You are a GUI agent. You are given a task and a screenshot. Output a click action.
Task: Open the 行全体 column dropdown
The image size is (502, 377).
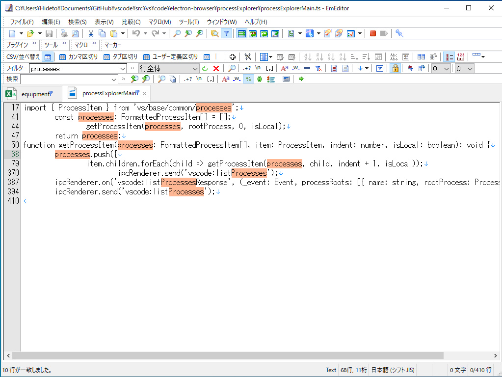click(x=195, y=69)
